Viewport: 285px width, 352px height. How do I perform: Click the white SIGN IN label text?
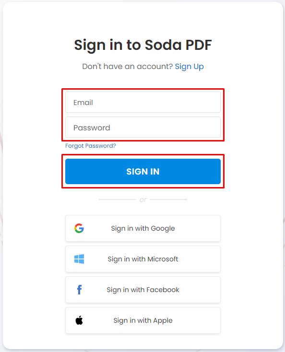tap(143, 172)
